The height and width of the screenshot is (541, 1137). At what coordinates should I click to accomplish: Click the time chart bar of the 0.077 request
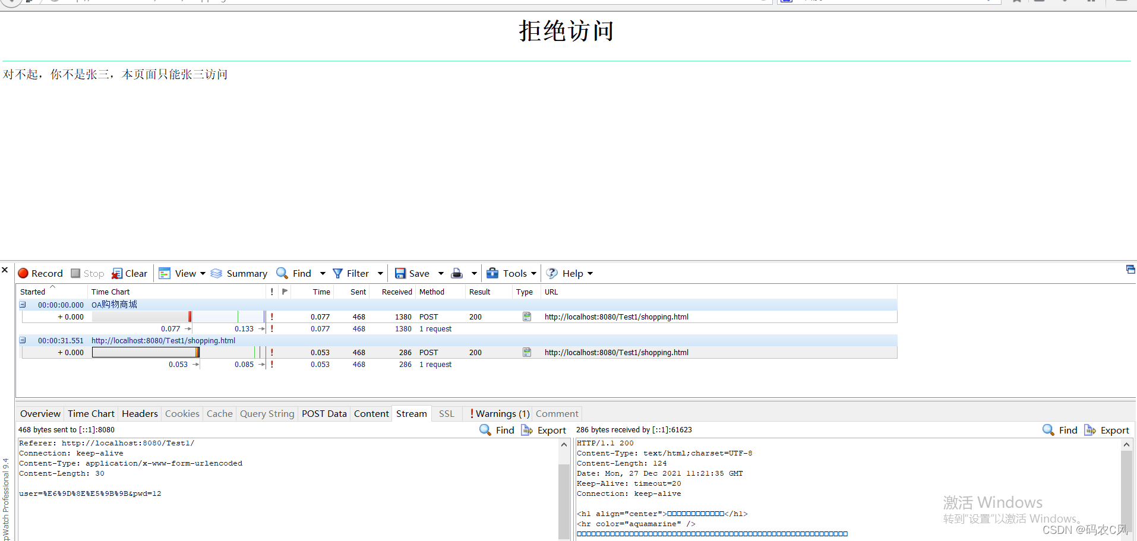click(x=141, y=317)
